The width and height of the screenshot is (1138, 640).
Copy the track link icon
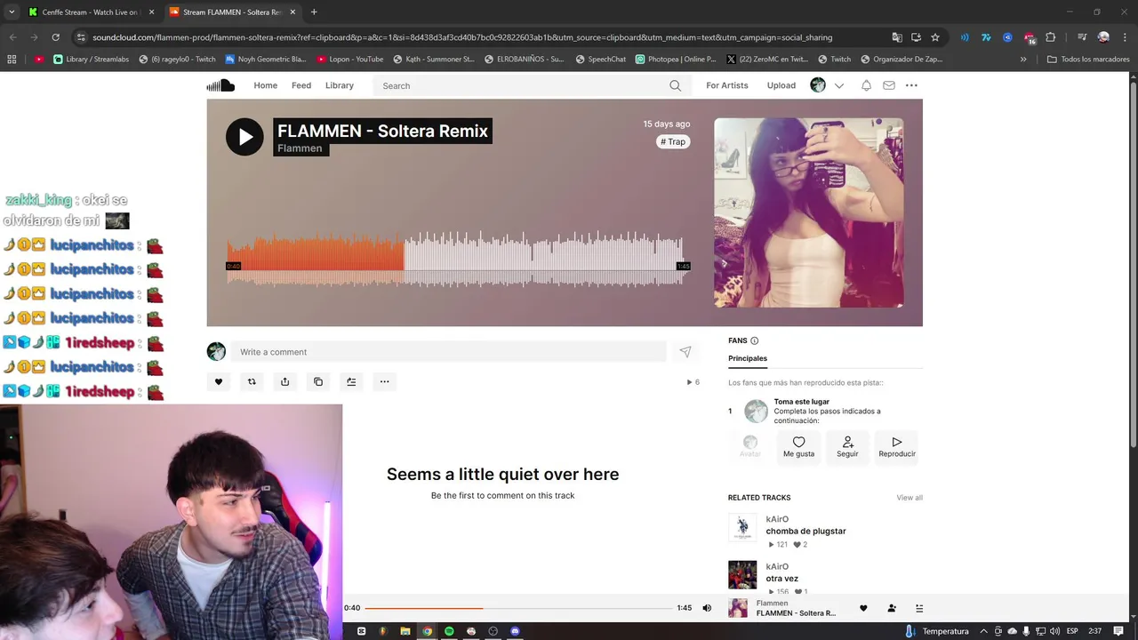point(318,381)
